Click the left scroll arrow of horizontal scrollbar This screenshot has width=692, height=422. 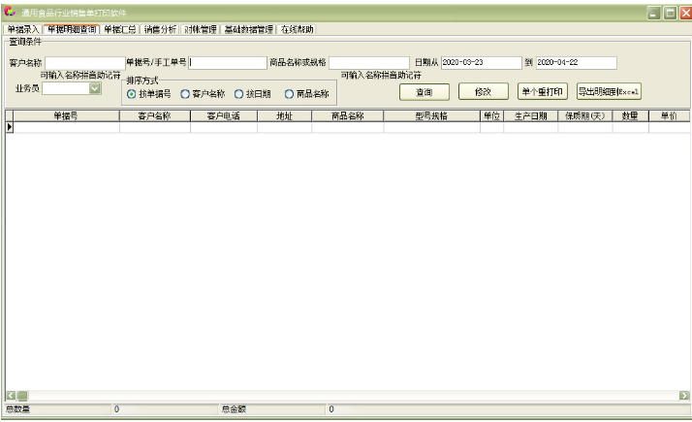tap(11, 396)
